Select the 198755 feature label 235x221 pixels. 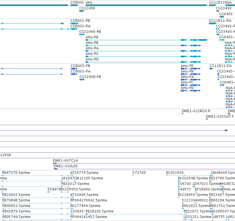click(218, 217)
